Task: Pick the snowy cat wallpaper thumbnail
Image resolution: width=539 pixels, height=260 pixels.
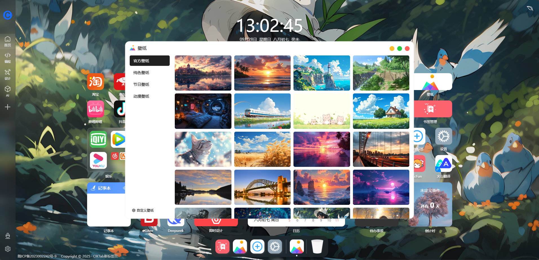Action: [203, 149]
